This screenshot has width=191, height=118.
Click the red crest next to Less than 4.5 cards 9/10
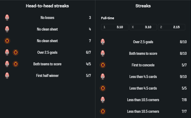pos(103,77)
